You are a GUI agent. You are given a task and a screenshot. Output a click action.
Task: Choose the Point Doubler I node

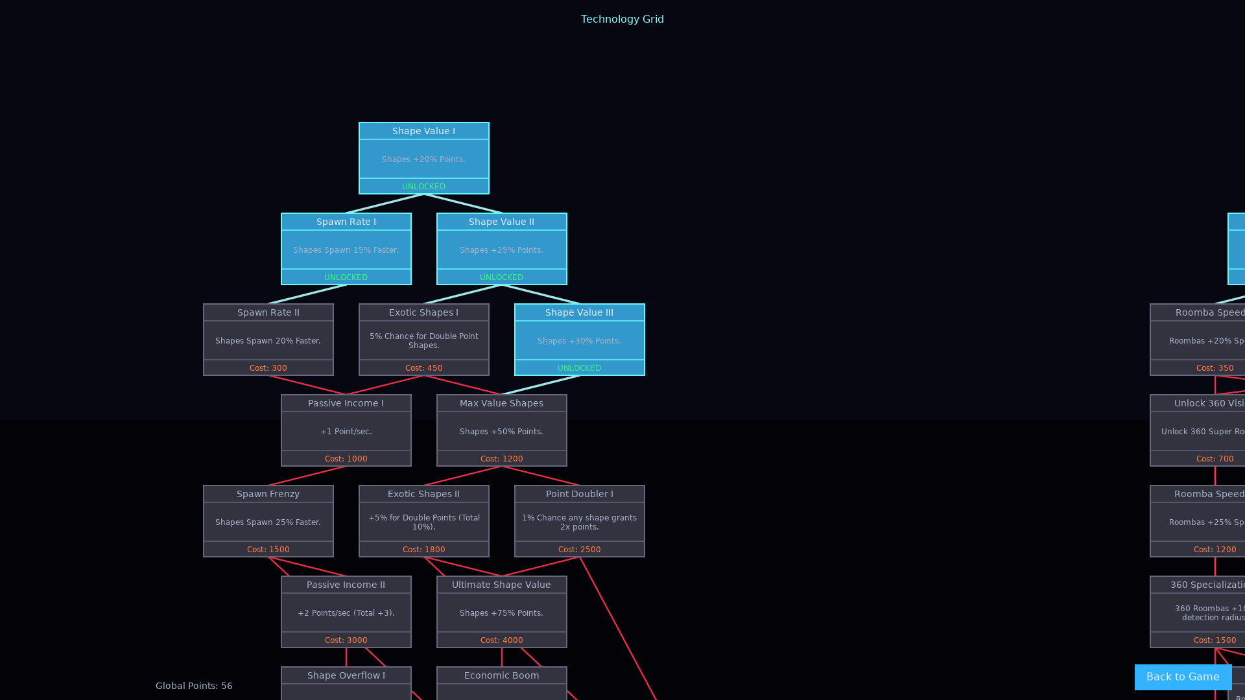[x=580, y=521]
